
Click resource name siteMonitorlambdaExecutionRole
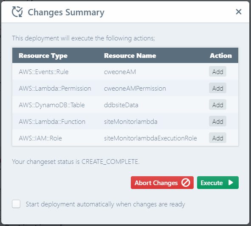150,138
